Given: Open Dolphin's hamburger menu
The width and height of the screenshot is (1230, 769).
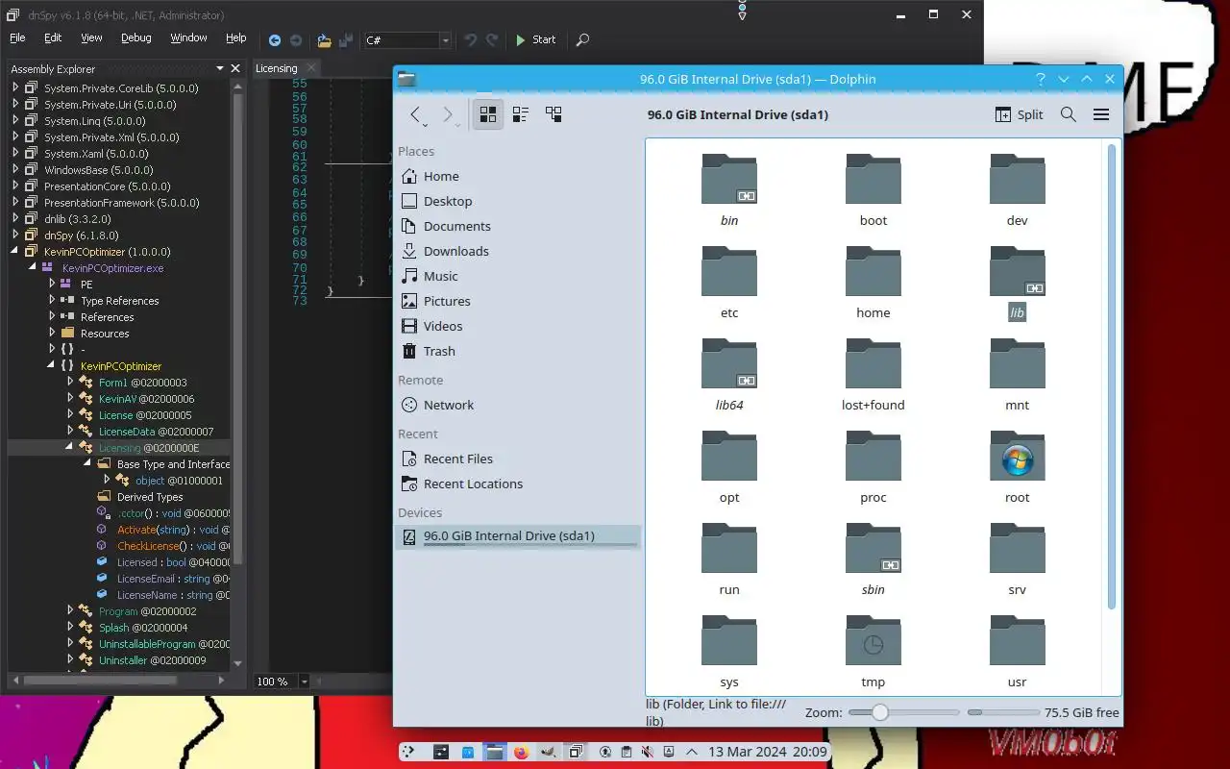Looking at the screenshot, I should (x=1101, y=114).
